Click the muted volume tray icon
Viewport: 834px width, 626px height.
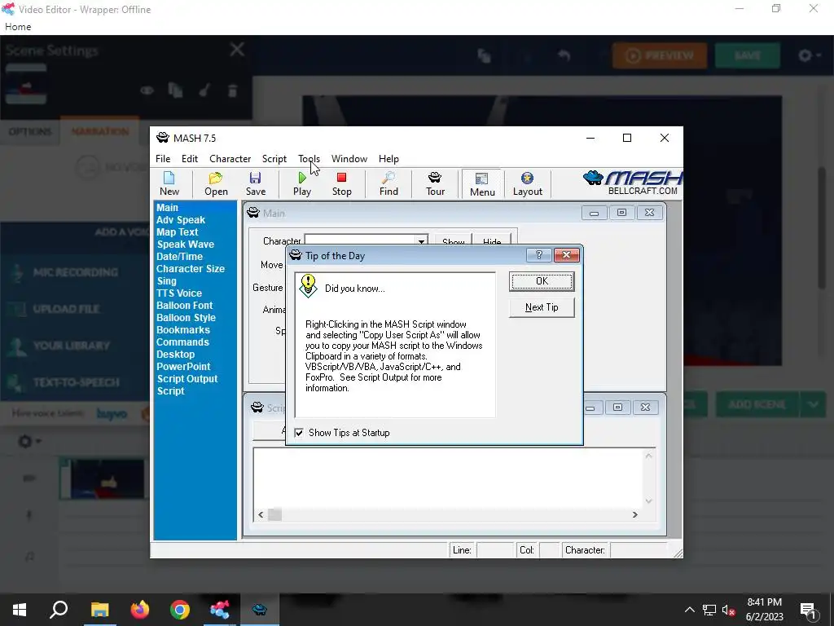pos(729,610)
